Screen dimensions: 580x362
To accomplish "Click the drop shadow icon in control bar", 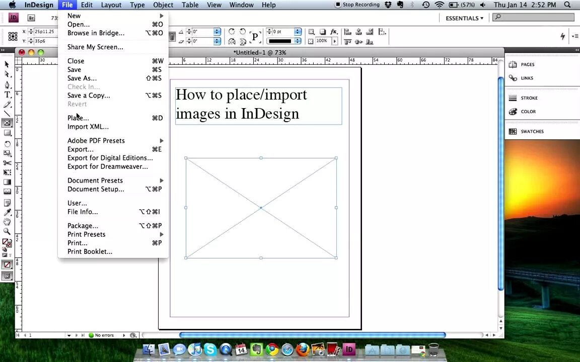I will point(323,32).
